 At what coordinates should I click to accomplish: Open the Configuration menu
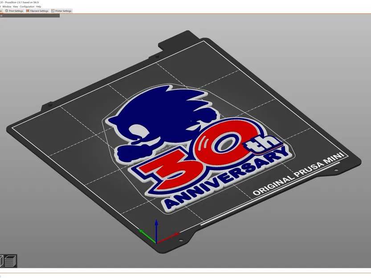tap(26, 7)
